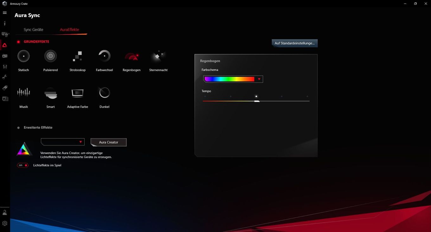
Task: Select the GRUNDEFFEKTE radio button
Action: (x=18, y=42)
